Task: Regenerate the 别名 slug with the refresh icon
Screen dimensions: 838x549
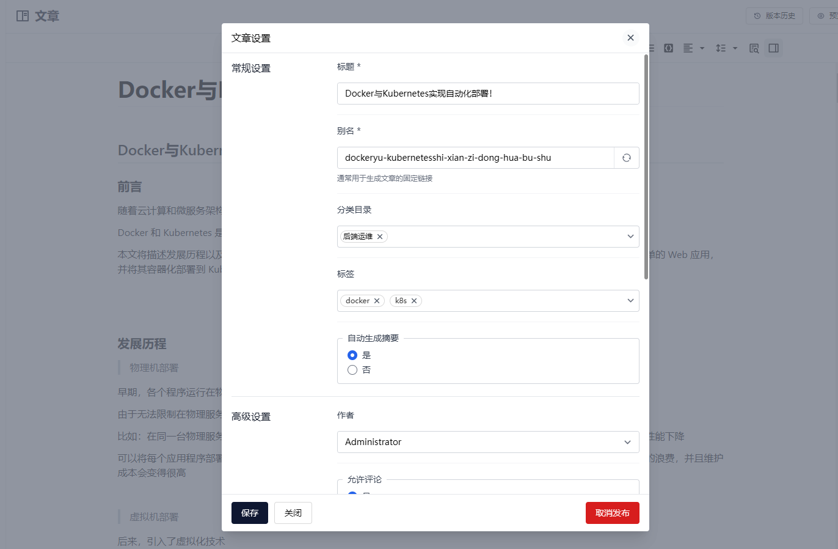Action: pos(627,158)
